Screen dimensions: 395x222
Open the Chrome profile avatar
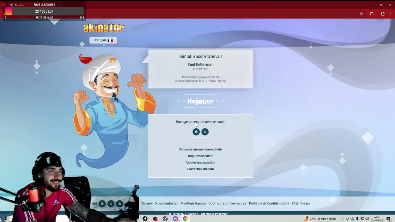pos(383,14)
